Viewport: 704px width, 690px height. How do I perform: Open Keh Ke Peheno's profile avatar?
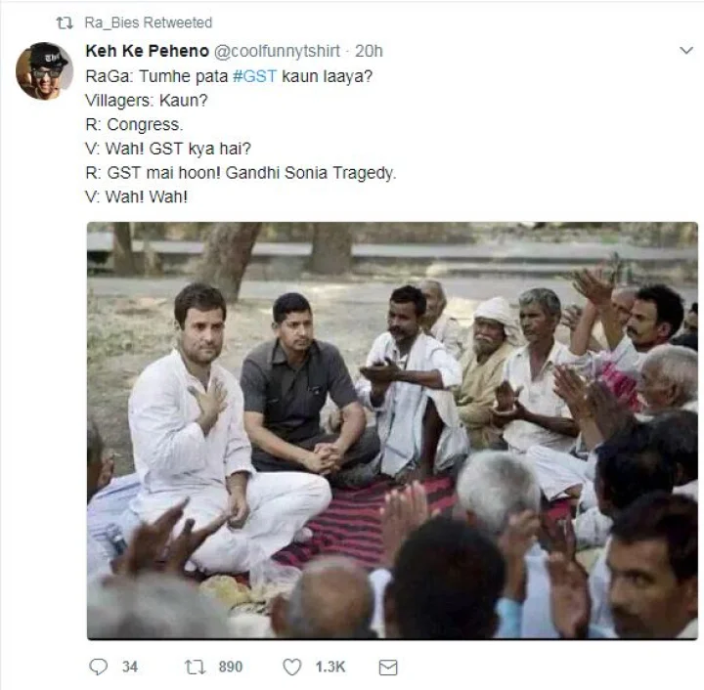(44, 71)
